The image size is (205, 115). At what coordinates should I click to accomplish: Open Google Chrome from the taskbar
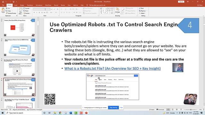coord(60,113)
